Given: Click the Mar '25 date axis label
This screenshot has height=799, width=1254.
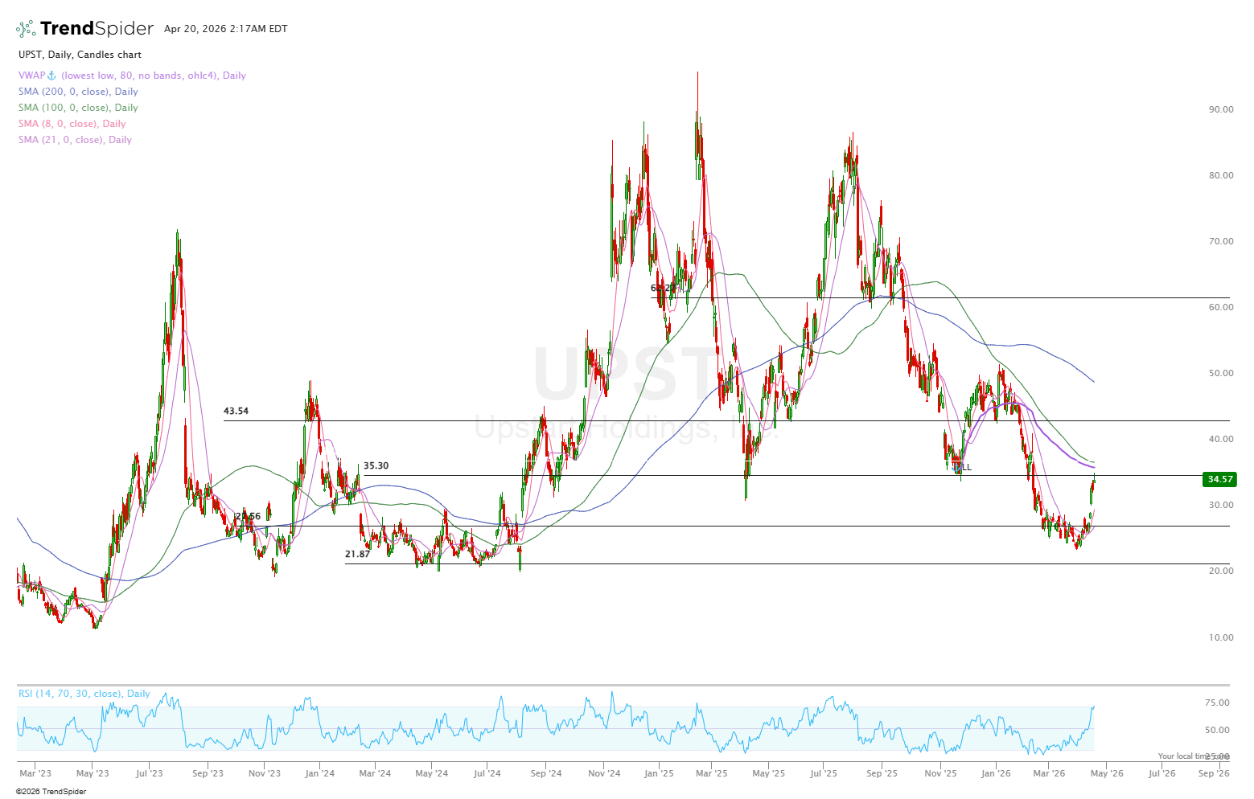Looking at the screenshot, I should (712, 773).
